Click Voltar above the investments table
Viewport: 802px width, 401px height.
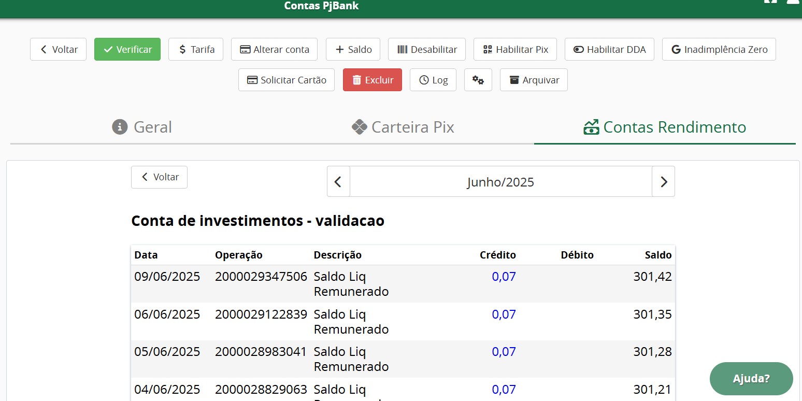click(159, 177)
